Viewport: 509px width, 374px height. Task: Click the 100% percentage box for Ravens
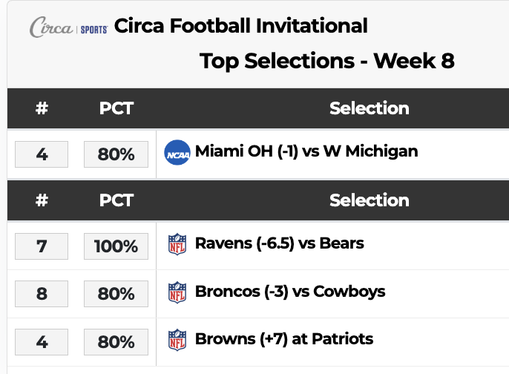116,246
